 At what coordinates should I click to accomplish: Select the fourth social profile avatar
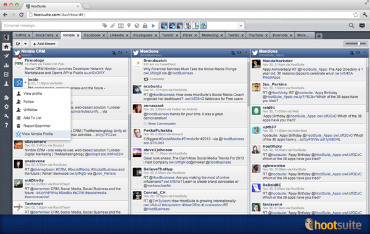pos(188,25)
